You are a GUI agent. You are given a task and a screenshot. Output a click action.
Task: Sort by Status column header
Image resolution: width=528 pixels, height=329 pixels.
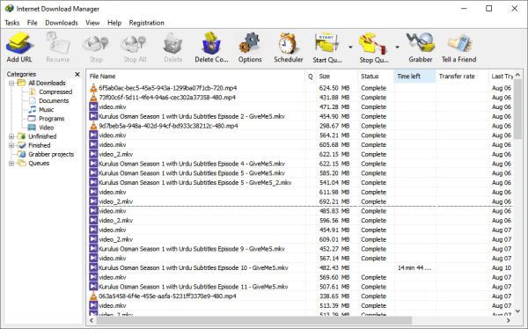[376, 77]
